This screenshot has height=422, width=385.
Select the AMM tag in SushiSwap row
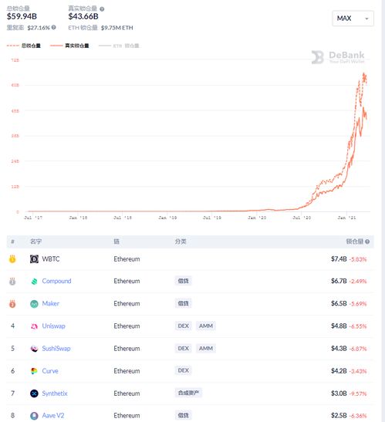(x=206, y=348)
